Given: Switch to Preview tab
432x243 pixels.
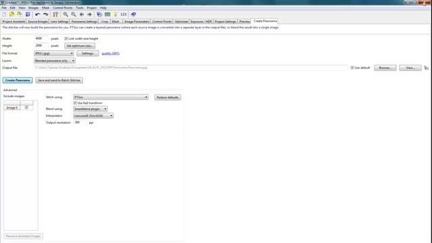Looking at the screenshot, I should click(244, 22).
